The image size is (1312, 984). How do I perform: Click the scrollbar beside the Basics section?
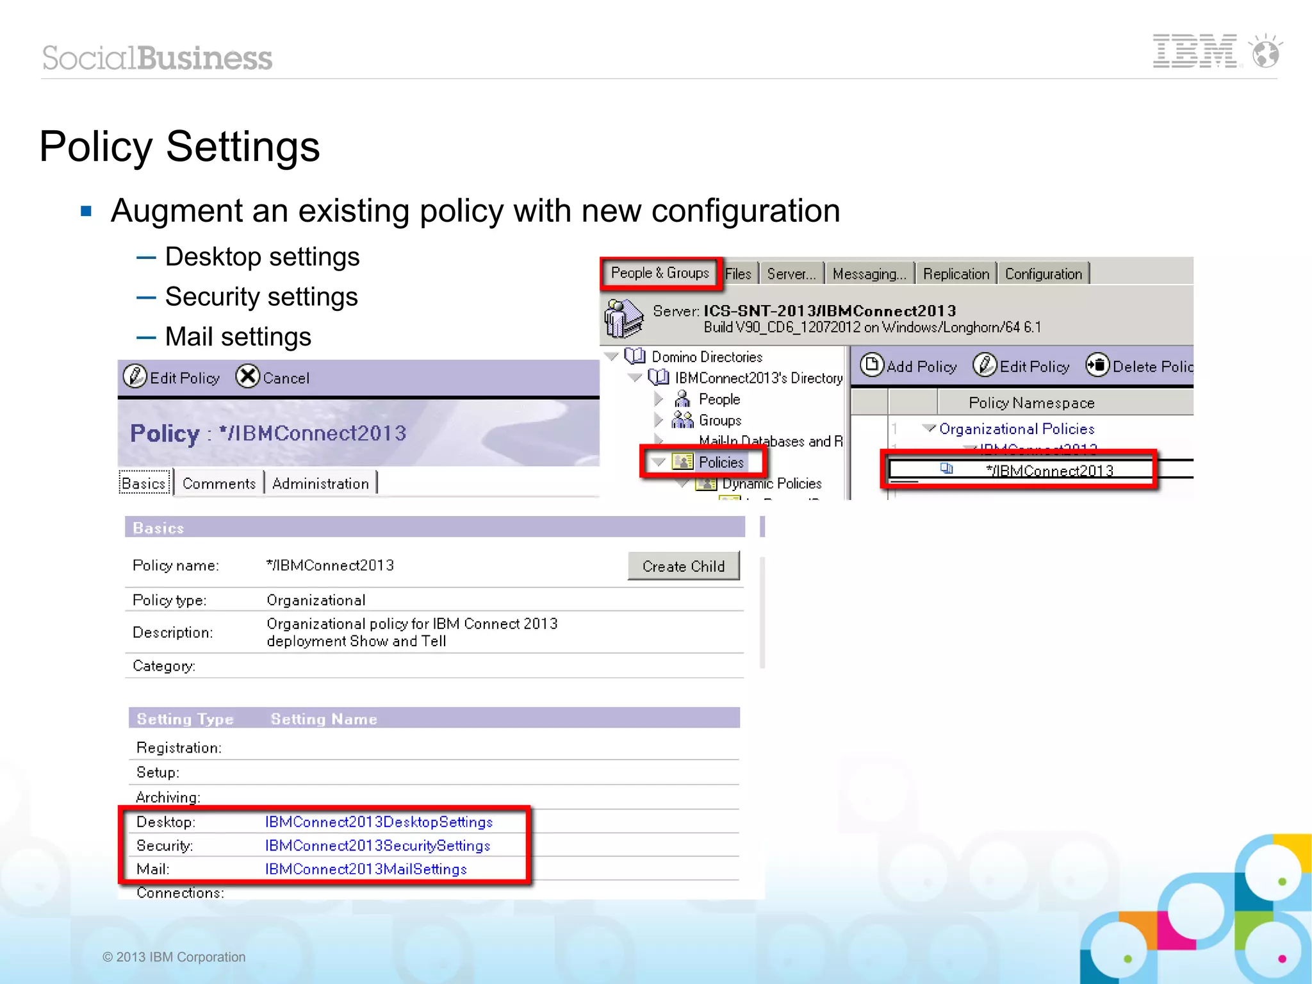click(x=762, y=612)
